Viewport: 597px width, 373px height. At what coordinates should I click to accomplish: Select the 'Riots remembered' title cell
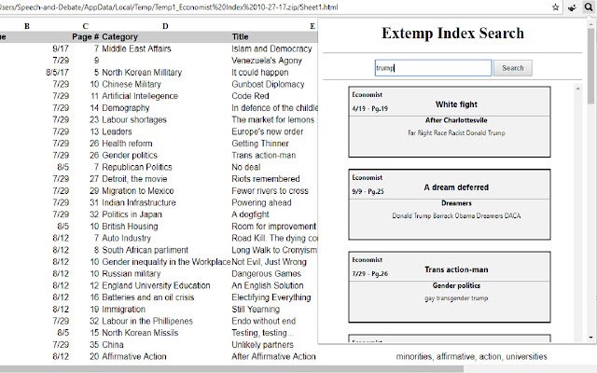[x=265, y=179]
